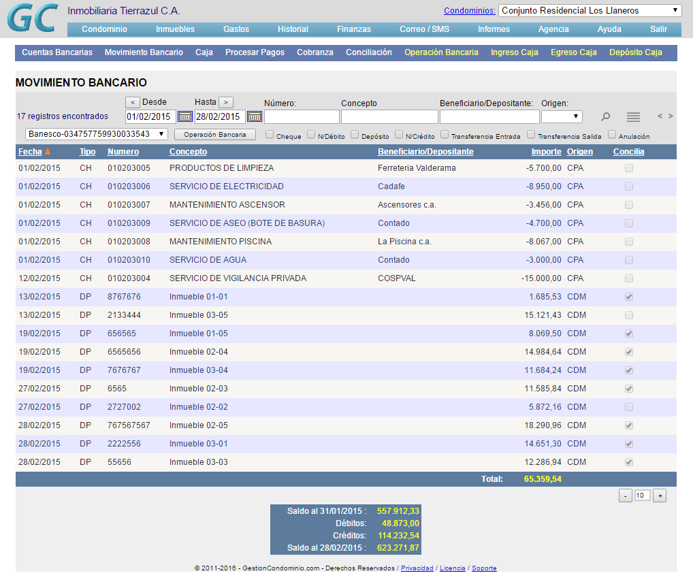Check the N/Crédito filter checkbox
The width and height of the screenshot is (693, 584).
click(399, 135)
